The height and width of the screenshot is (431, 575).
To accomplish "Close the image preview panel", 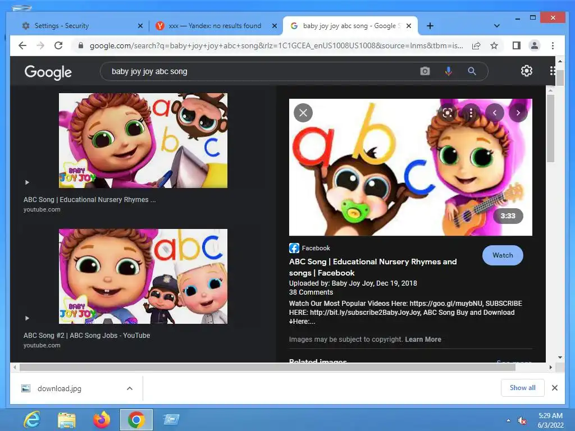I will pyautogui.click(x=303, y=113).
